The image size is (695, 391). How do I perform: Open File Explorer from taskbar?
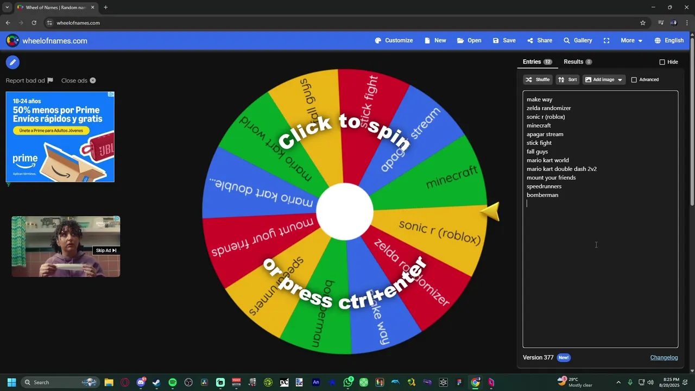coord(109,382)
